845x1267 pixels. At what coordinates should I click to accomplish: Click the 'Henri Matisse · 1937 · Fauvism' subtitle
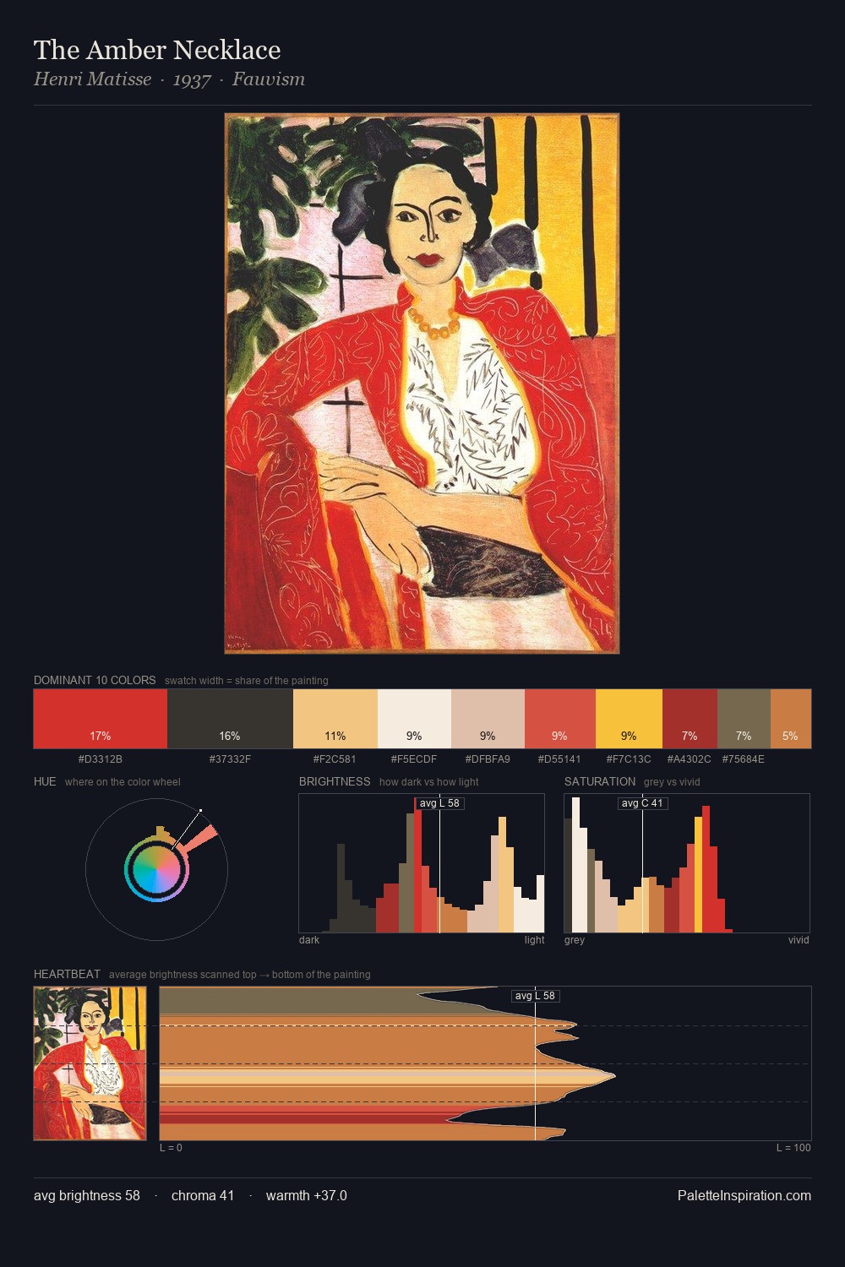coord(169,79)
